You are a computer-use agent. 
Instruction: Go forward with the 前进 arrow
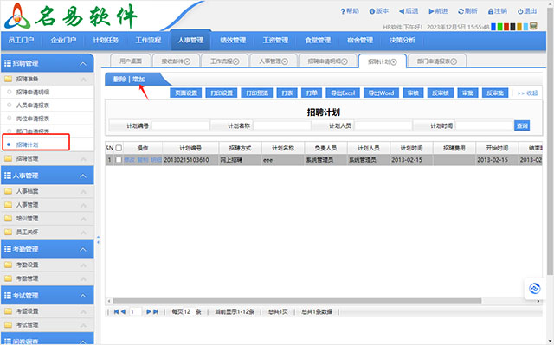pos(438,11)
